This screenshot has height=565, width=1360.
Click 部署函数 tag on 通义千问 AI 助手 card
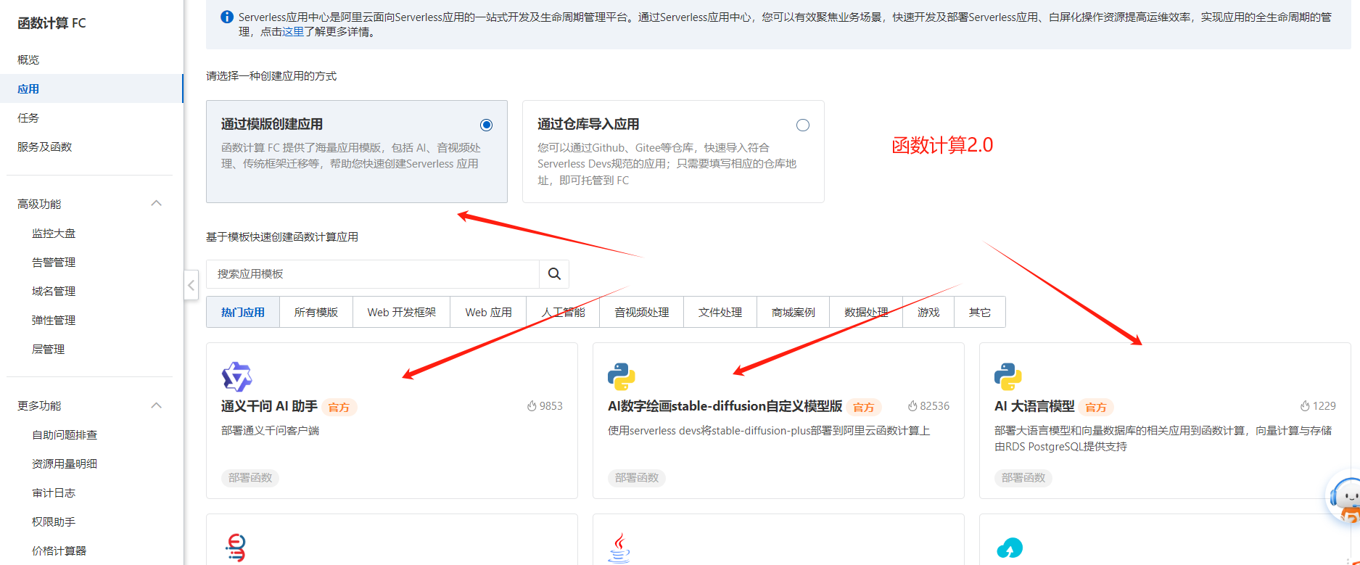point(250,477)
